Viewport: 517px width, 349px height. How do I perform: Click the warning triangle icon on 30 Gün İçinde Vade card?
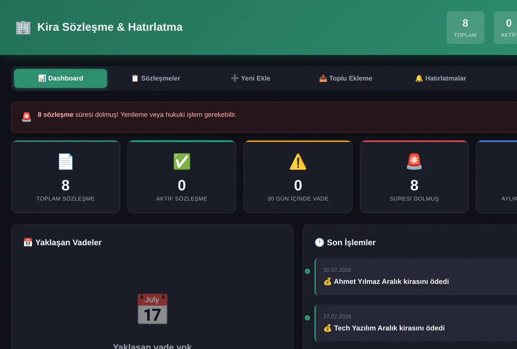pos(298,162)
